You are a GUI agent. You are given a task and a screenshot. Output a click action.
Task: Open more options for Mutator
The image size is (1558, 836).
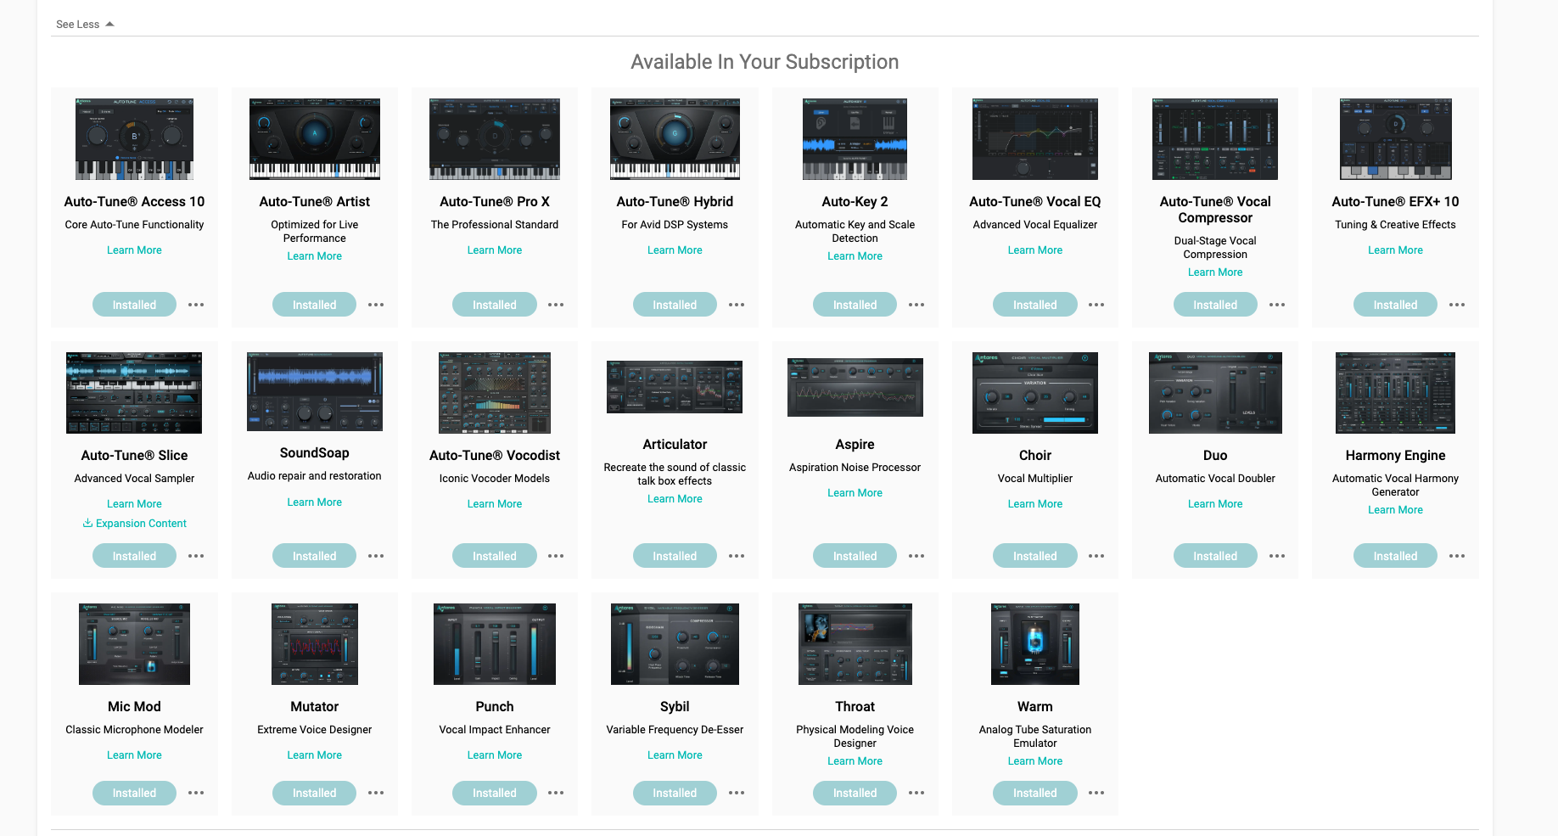tap(376, 793)
